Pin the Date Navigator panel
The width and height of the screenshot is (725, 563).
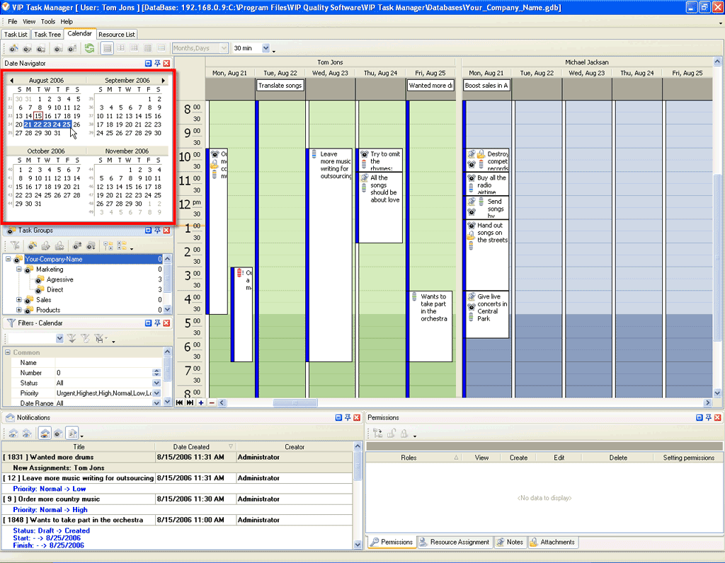tap(157, 64)
